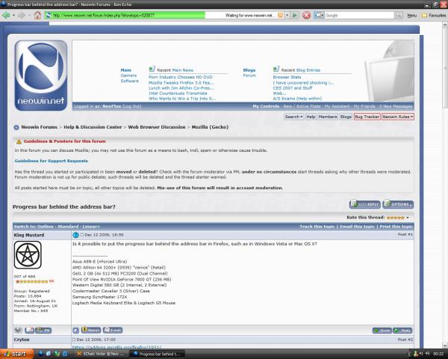The width and height of the screenshot is (448, 359).
Task: Quote King Mustard's post
Action: [x=382, y=331]
